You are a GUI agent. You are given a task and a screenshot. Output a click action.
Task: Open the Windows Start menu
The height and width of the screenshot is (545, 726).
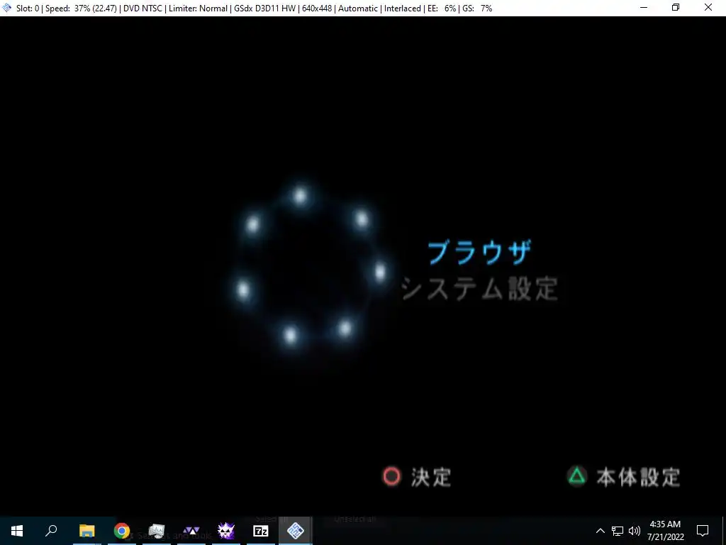pyautogui.click(x=17, y=531)
